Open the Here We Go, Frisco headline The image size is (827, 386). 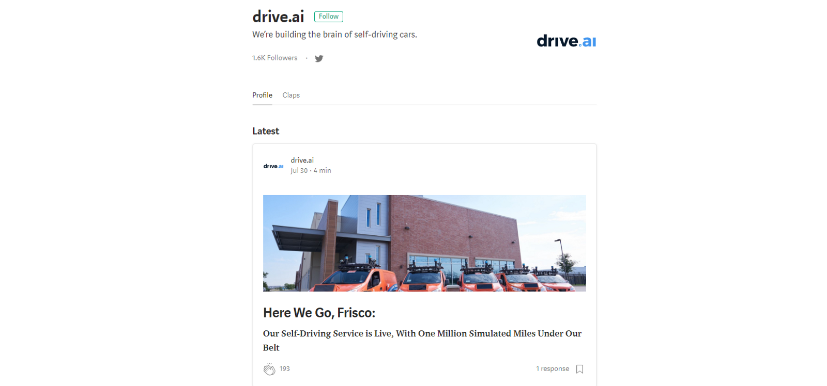point(319,313)
